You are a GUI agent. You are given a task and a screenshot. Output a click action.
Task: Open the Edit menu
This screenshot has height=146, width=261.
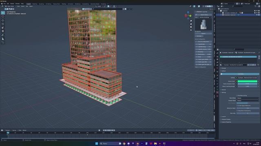pos(8,4)
